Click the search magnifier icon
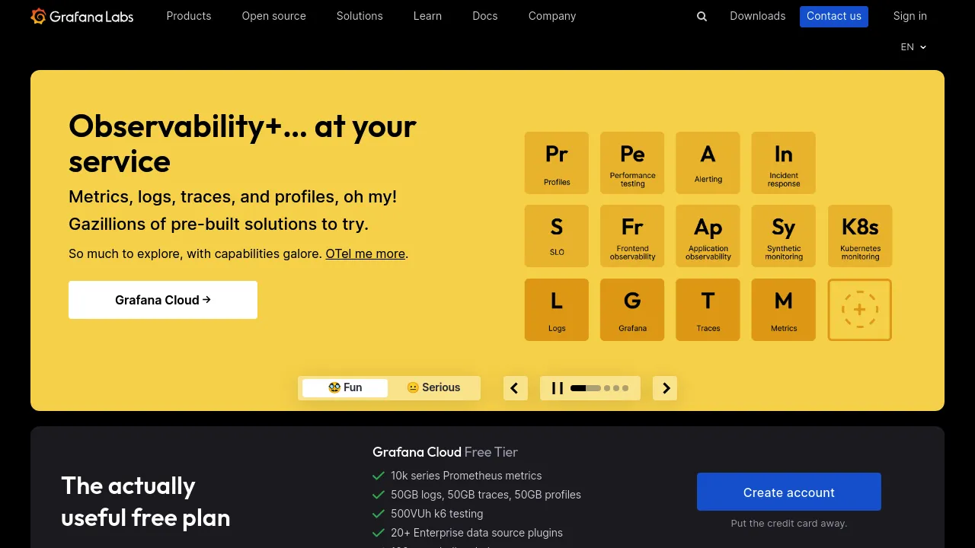Image resolution: width=975 pixels, height=548 pixels. (702, 16)
